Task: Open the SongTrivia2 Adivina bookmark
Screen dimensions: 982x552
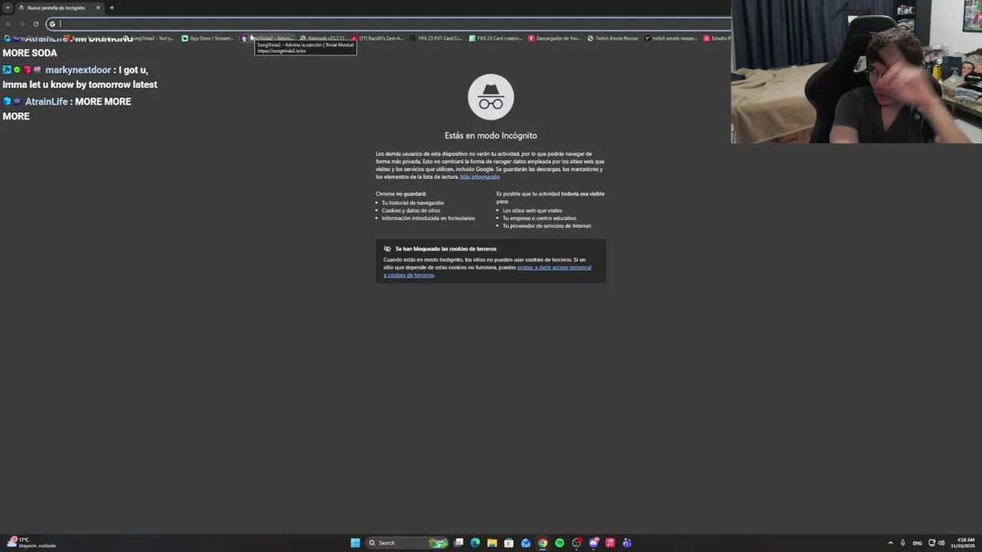Action: 267,38
